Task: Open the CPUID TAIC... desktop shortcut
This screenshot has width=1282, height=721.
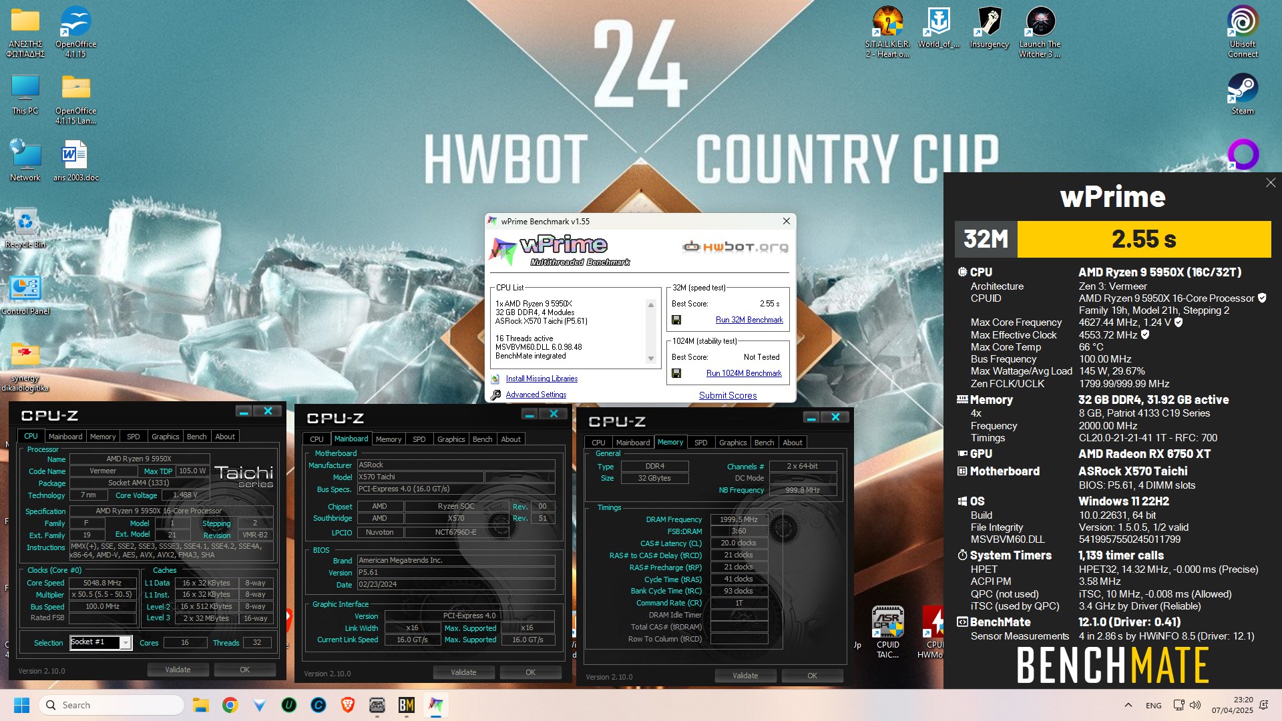Action: (887, 632)
